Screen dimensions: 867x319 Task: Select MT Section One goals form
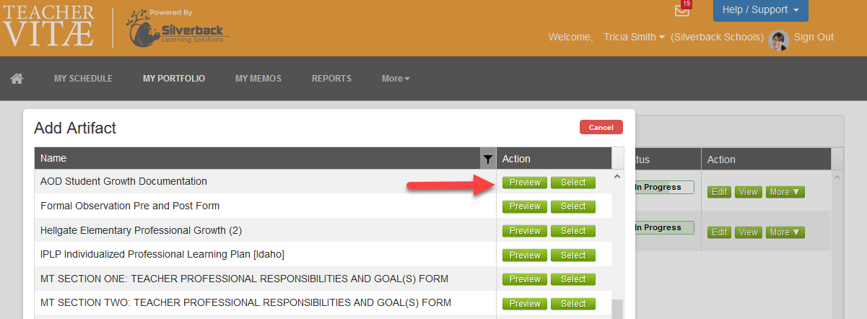573,279
